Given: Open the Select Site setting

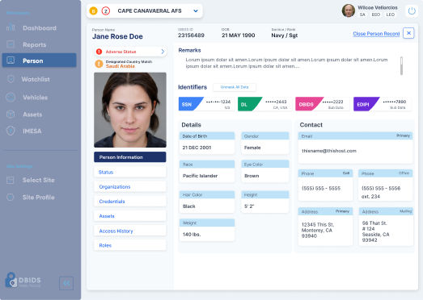Looking at the screenshot, I should coord(40,180).
